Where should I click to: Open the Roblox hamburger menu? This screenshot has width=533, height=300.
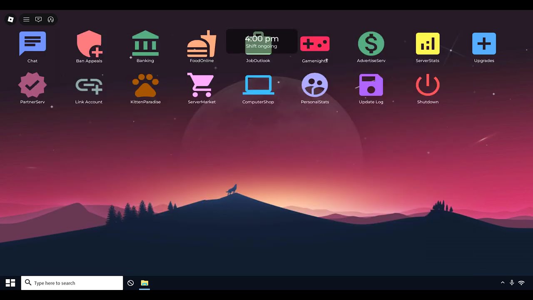pyautogui.click(x=26, y=19)
